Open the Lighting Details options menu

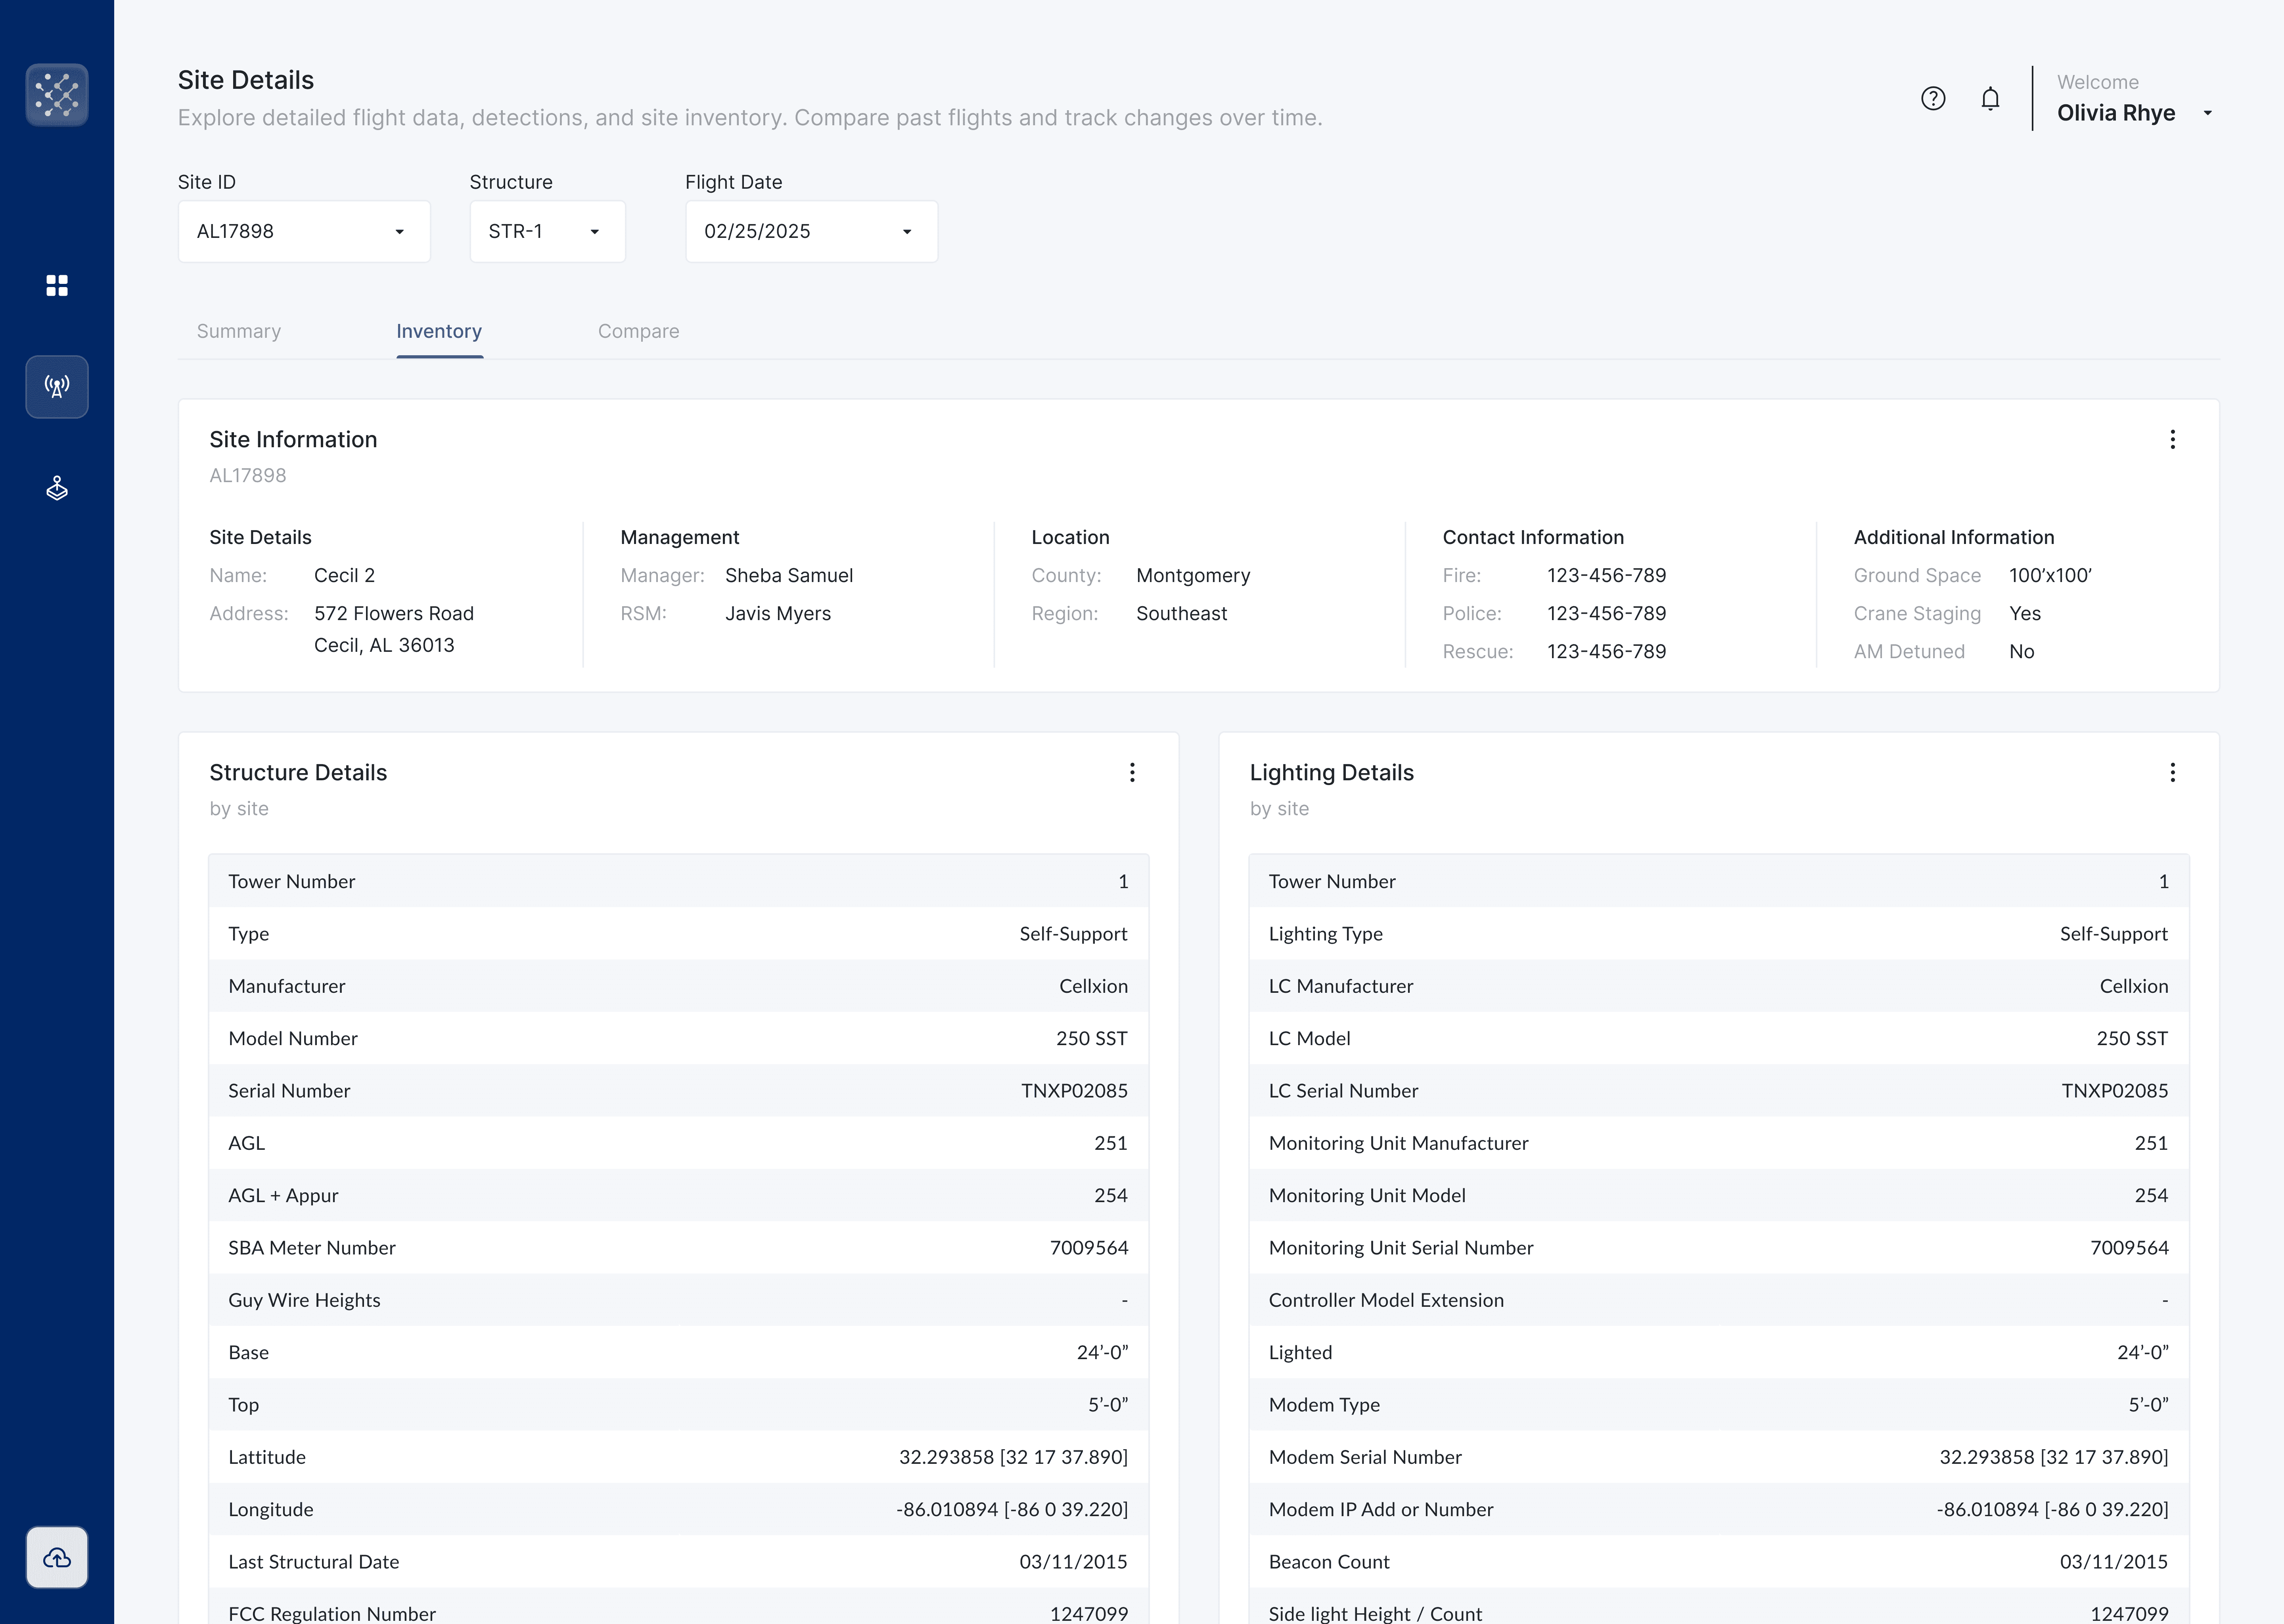pos(2172,772)
